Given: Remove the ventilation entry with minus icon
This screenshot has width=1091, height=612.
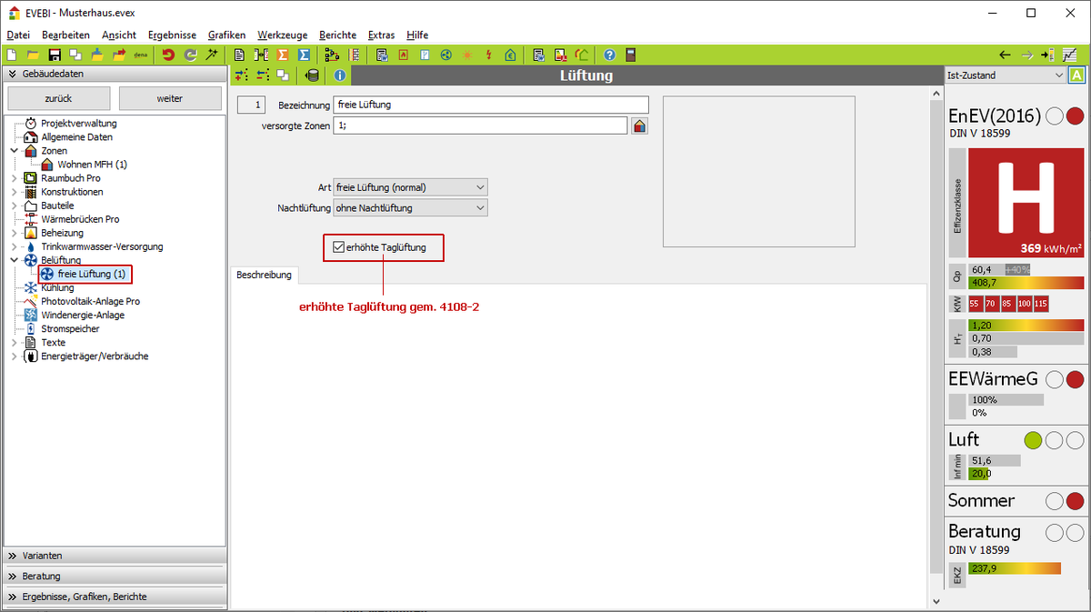Looking at the screenshot, I should [x=263, y=75].
